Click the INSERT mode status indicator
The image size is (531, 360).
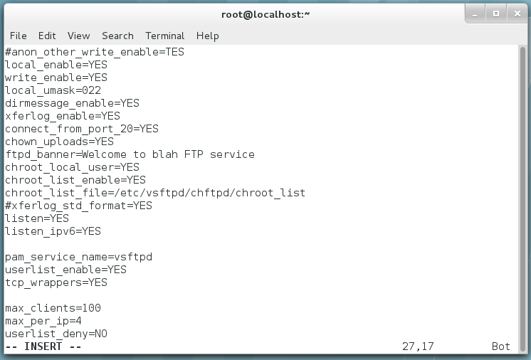43,346
